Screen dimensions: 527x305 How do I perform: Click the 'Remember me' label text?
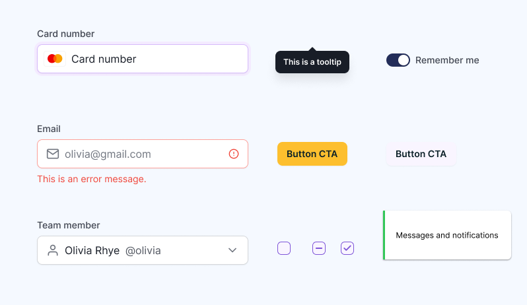tap(447, 60)
